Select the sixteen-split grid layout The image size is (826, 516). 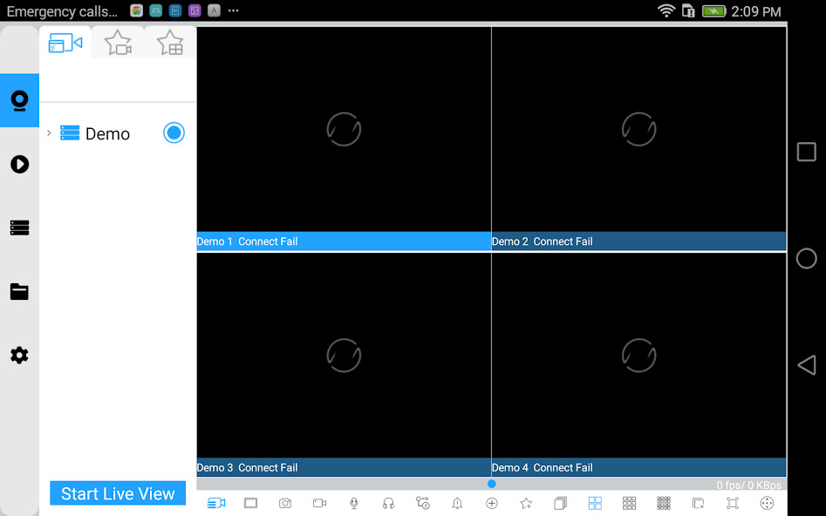664,504
